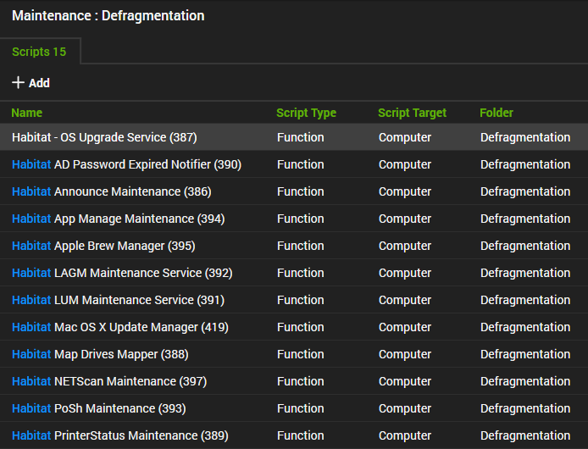Click Habitat LAGM Maintenance Service (392)
Viewport: 588px width, 449px height.
point(122,273)
